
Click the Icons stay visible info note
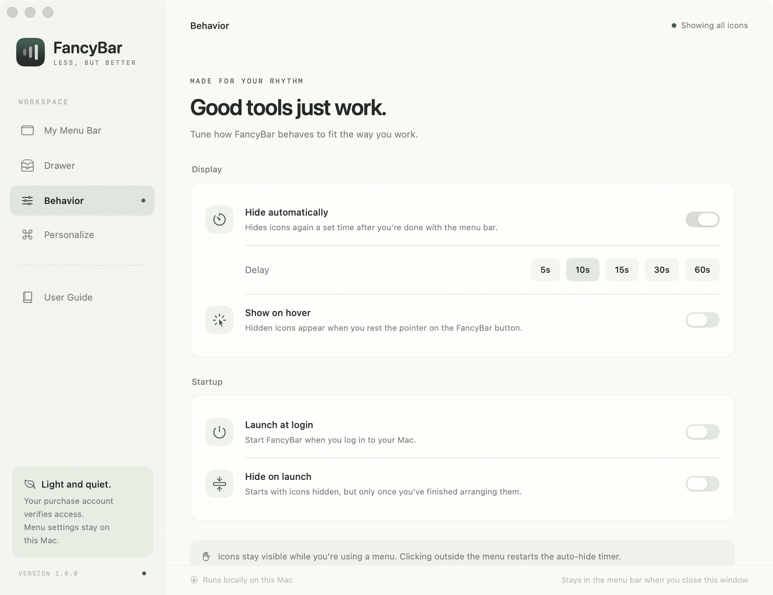463,553
